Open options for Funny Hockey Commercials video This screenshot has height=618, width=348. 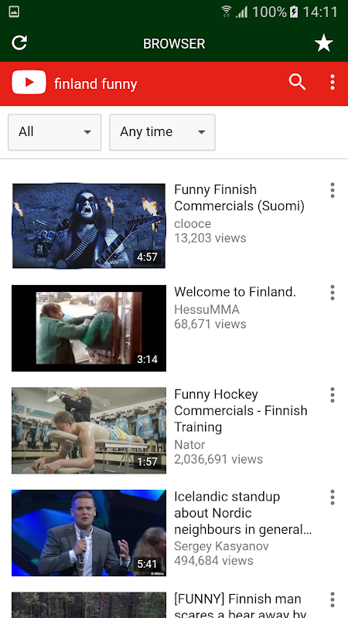coord(333,395)
